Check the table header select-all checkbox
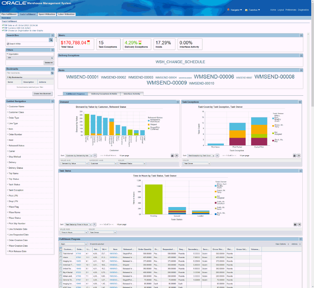This screenshot has height=288, width=314. click(61, 249)
